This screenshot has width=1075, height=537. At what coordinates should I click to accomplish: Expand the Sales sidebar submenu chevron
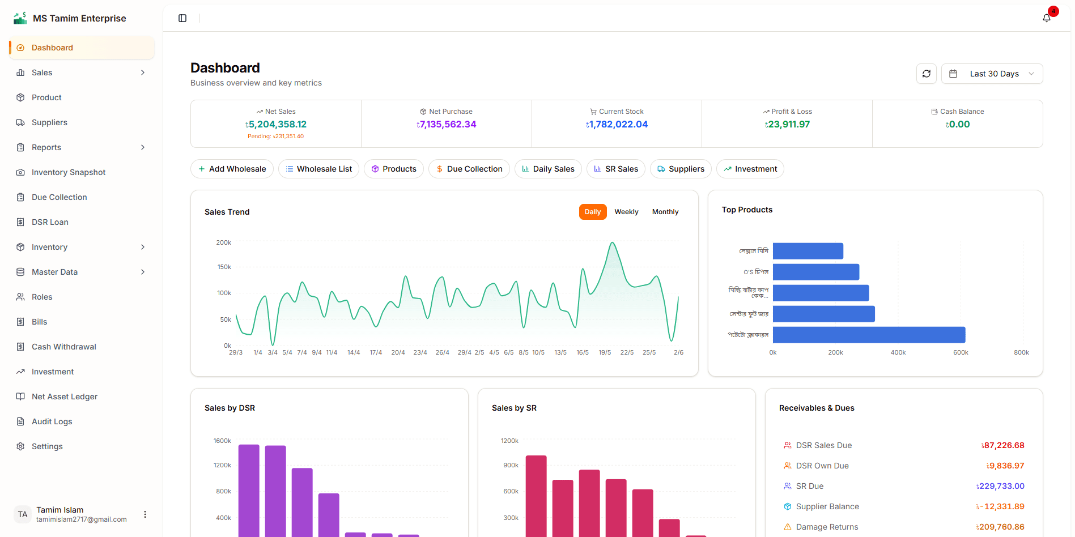[143, 73]
